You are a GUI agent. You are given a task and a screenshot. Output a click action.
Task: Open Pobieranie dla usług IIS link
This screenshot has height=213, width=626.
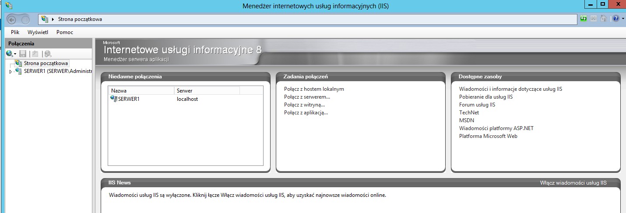[x=485, y=97]
